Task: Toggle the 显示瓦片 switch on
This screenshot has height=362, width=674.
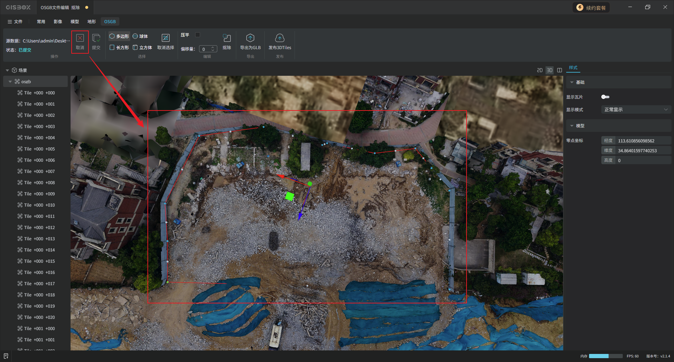Action: pos(605,97)
